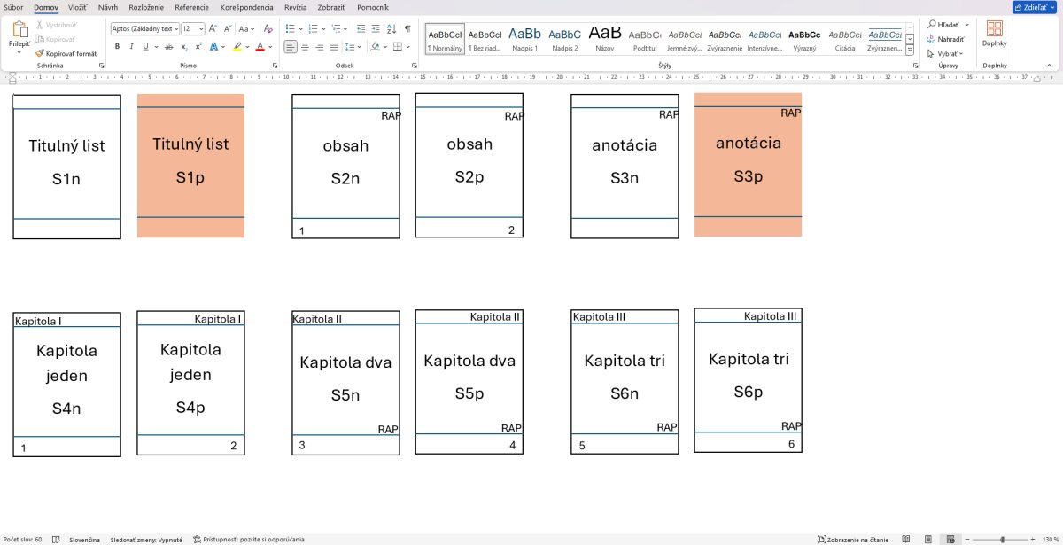Switch to the Vložiť tab
The height and width of the screenshot is (545, 1063).
tap(77, 6)
